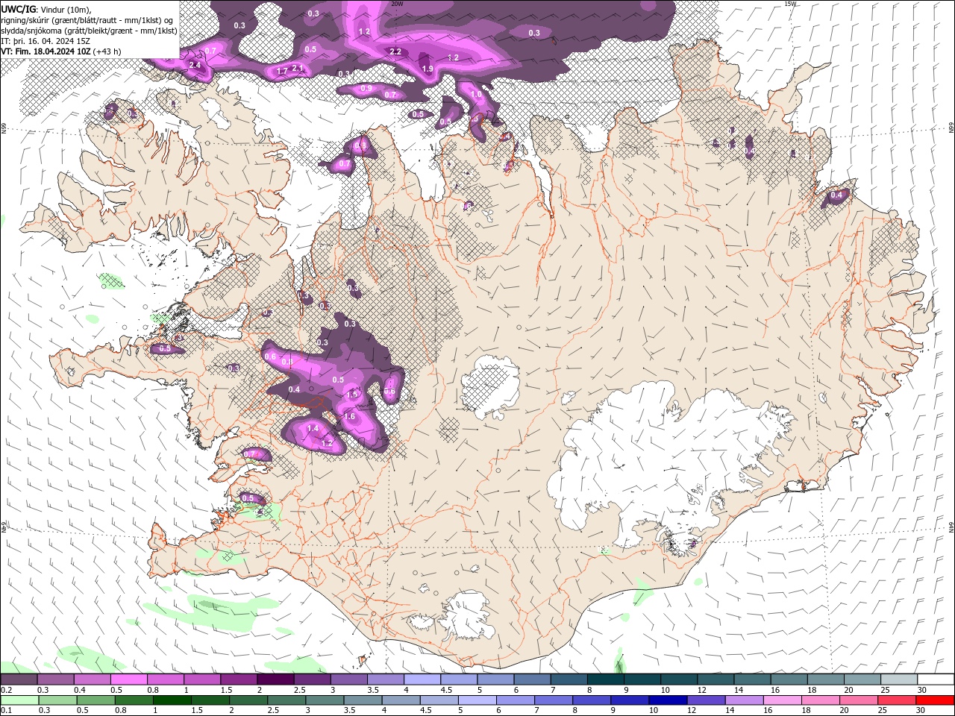Pick the 0.8 swatch in lower legend row
955x716 pixels.
(134, 700)
